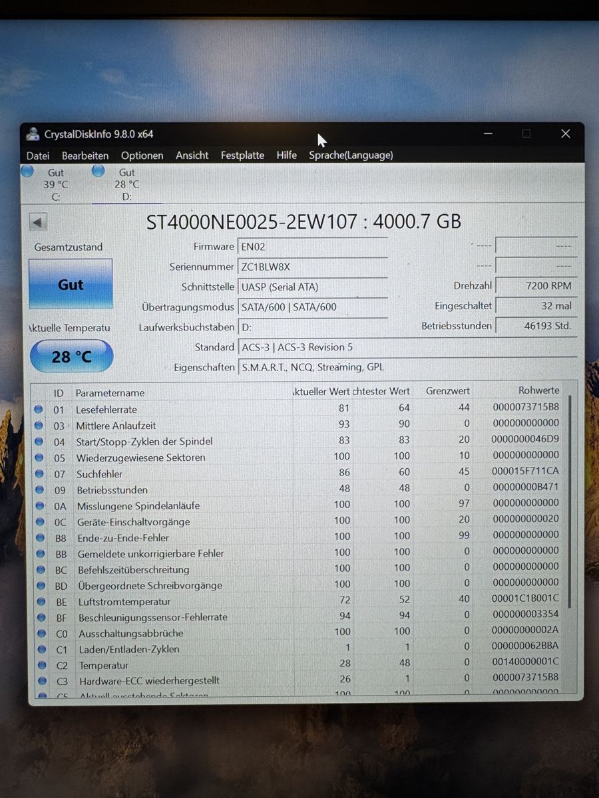
Task: Select the Suchfehler parameter name
Action: point(99,473)
